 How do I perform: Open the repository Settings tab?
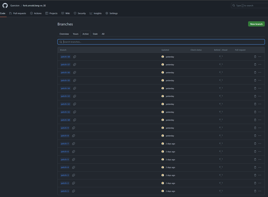[111, 13]
